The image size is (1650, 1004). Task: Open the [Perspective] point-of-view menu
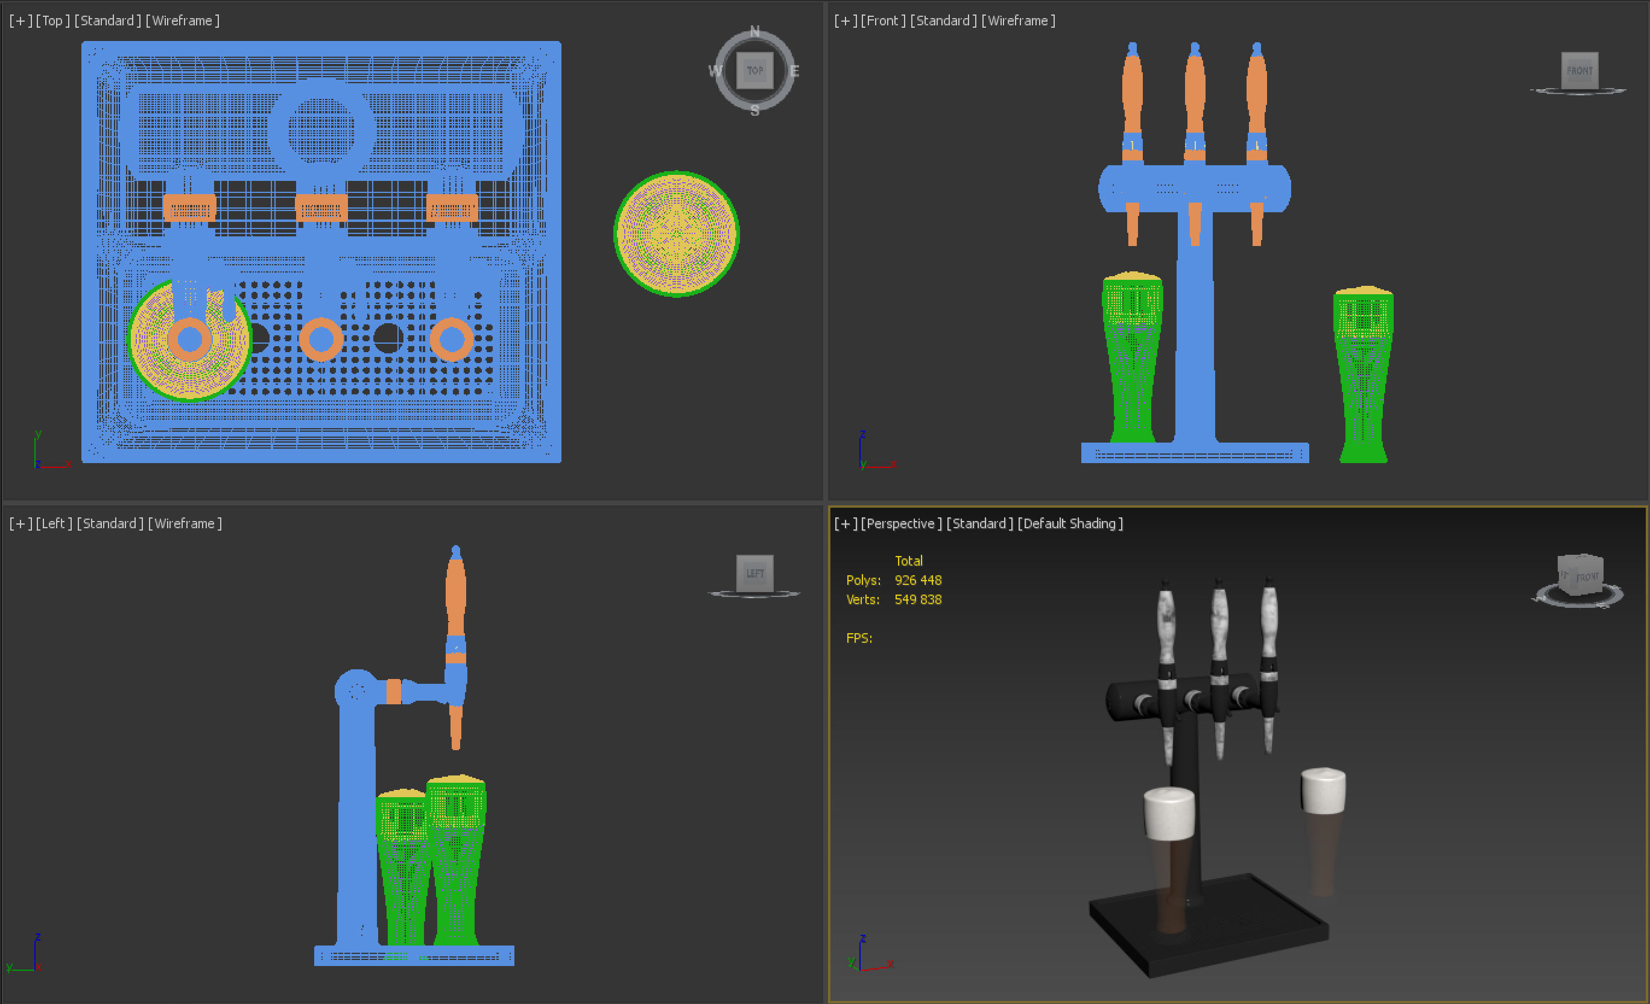(x=902, y=524)
